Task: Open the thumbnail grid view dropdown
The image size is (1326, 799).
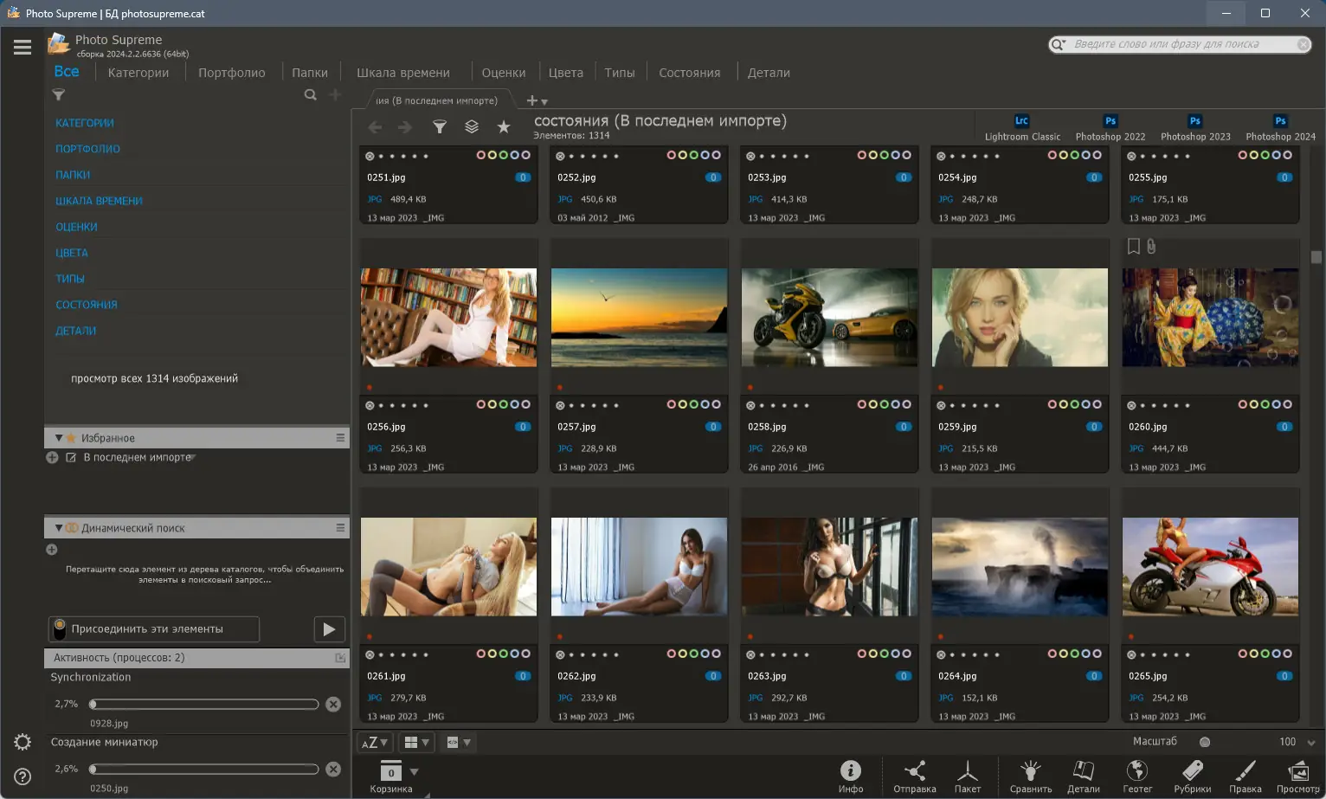Action: click(416, 743)
